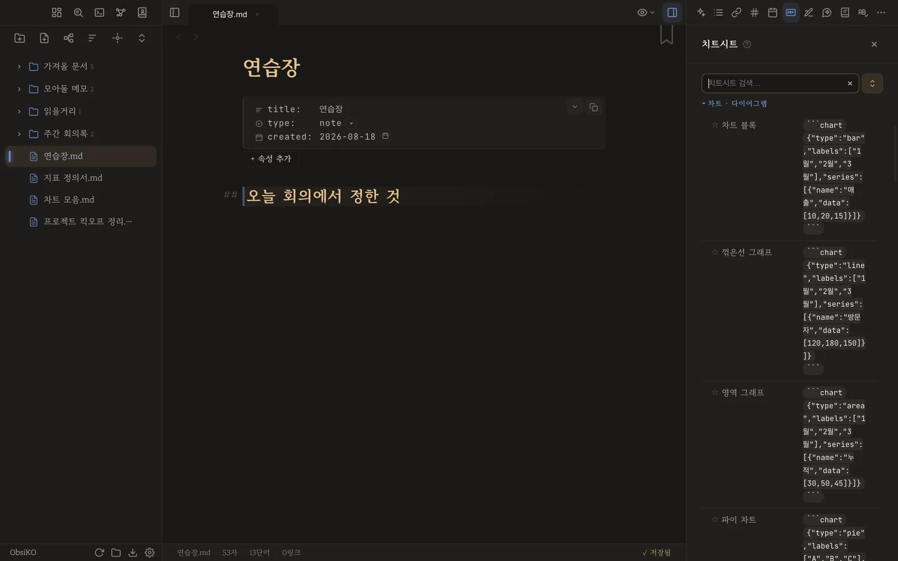Toggle expand-all button next to the cheatsheet search
The height and width of the screenshot is (561, 898).
pos(872,83)
